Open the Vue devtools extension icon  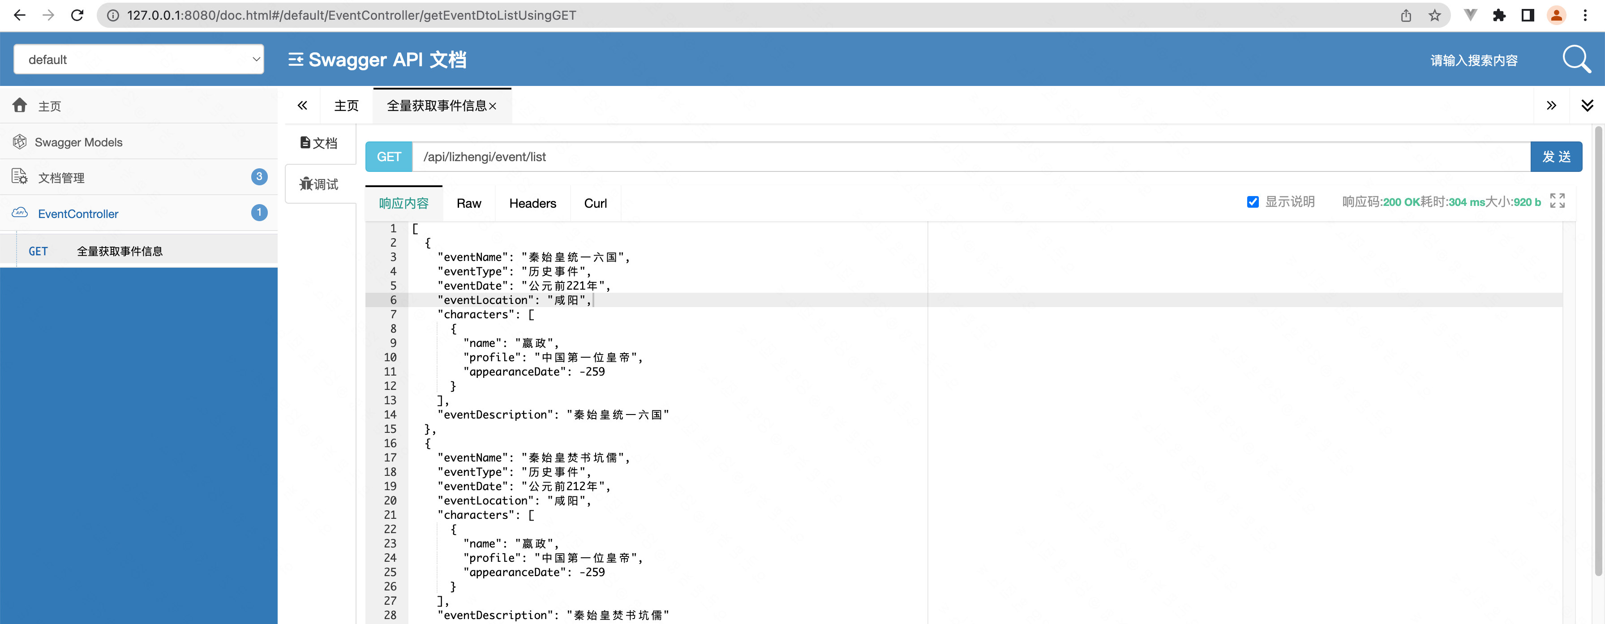(1470, 16)
